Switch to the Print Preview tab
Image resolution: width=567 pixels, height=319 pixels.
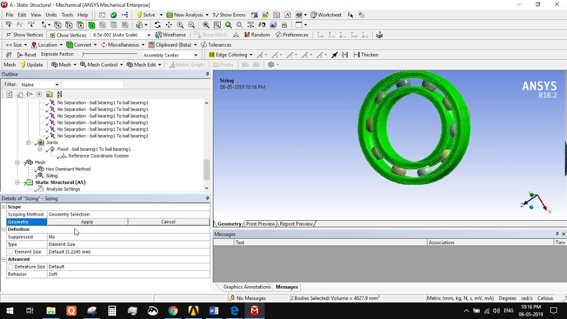tap(260, 224)
